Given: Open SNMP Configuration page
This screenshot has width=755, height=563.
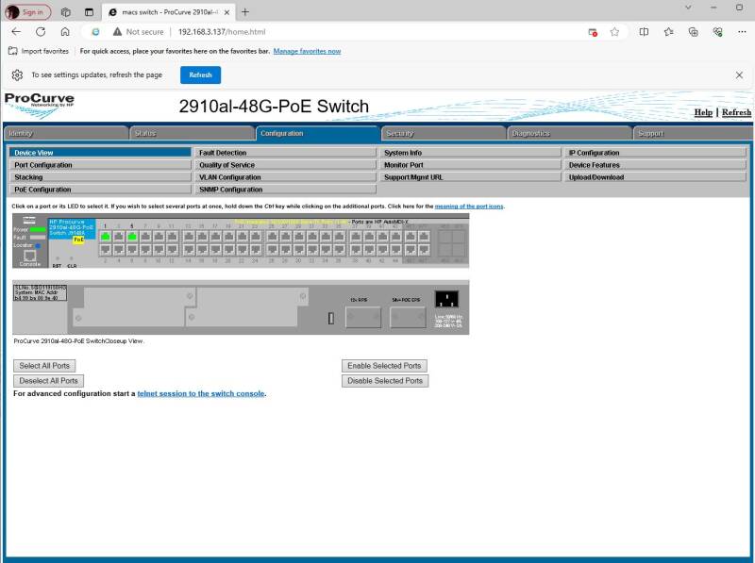Looking at the screenshot, I should (x=285, y=190).
